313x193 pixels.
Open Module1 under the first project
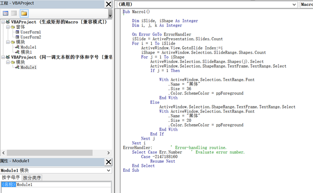[x=28, y=47]
